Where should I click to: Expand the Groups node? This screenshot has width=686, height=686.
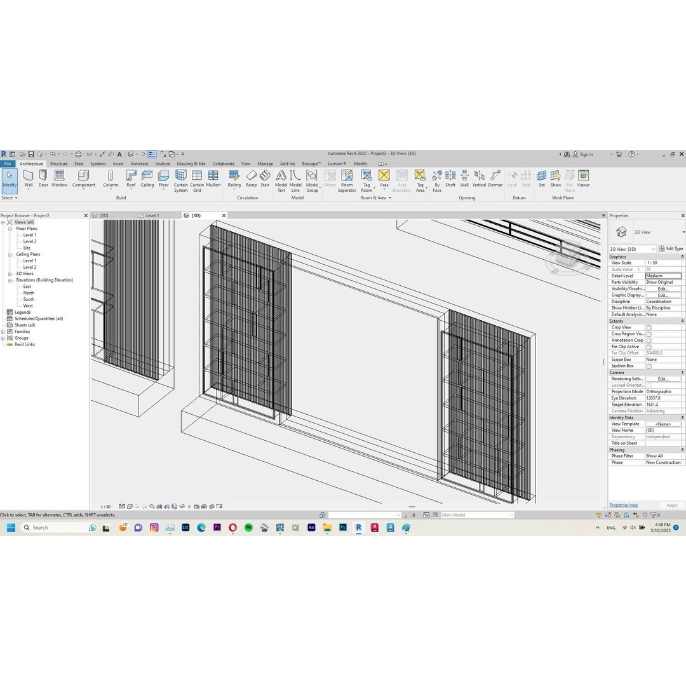tap(3, 338)
